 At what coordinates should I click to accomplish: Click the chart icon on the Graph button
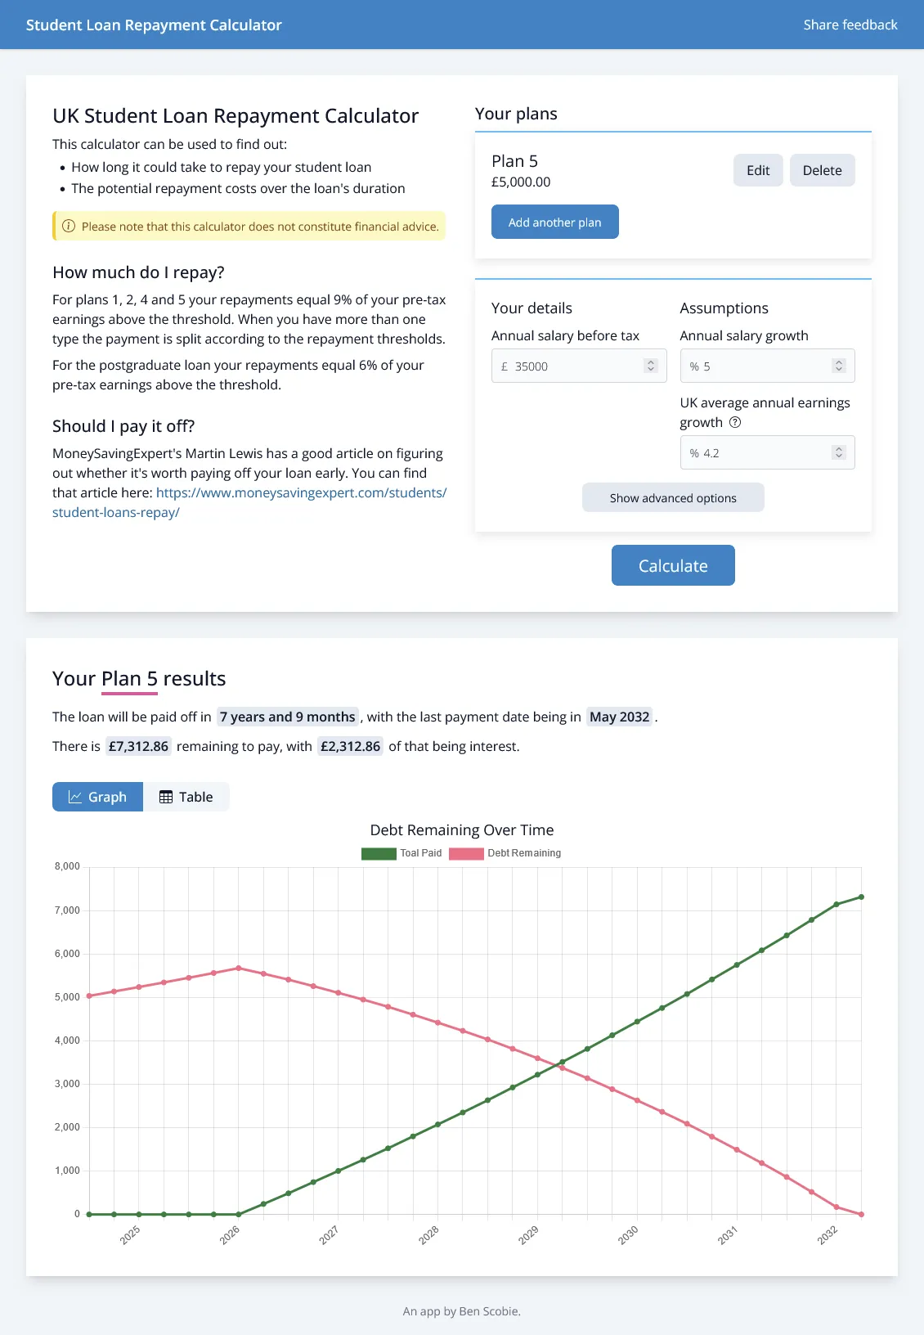pyautogui.click(x=75, y=796)
